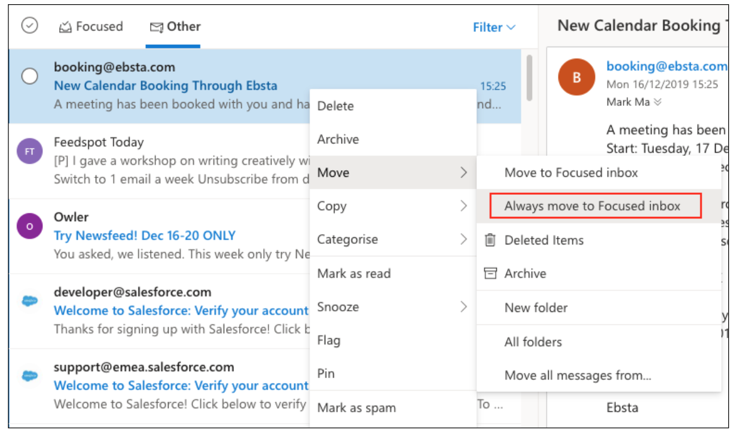Click the envelope icon on the Other tab
Screen dimensions: 739x435
(156, 27)
